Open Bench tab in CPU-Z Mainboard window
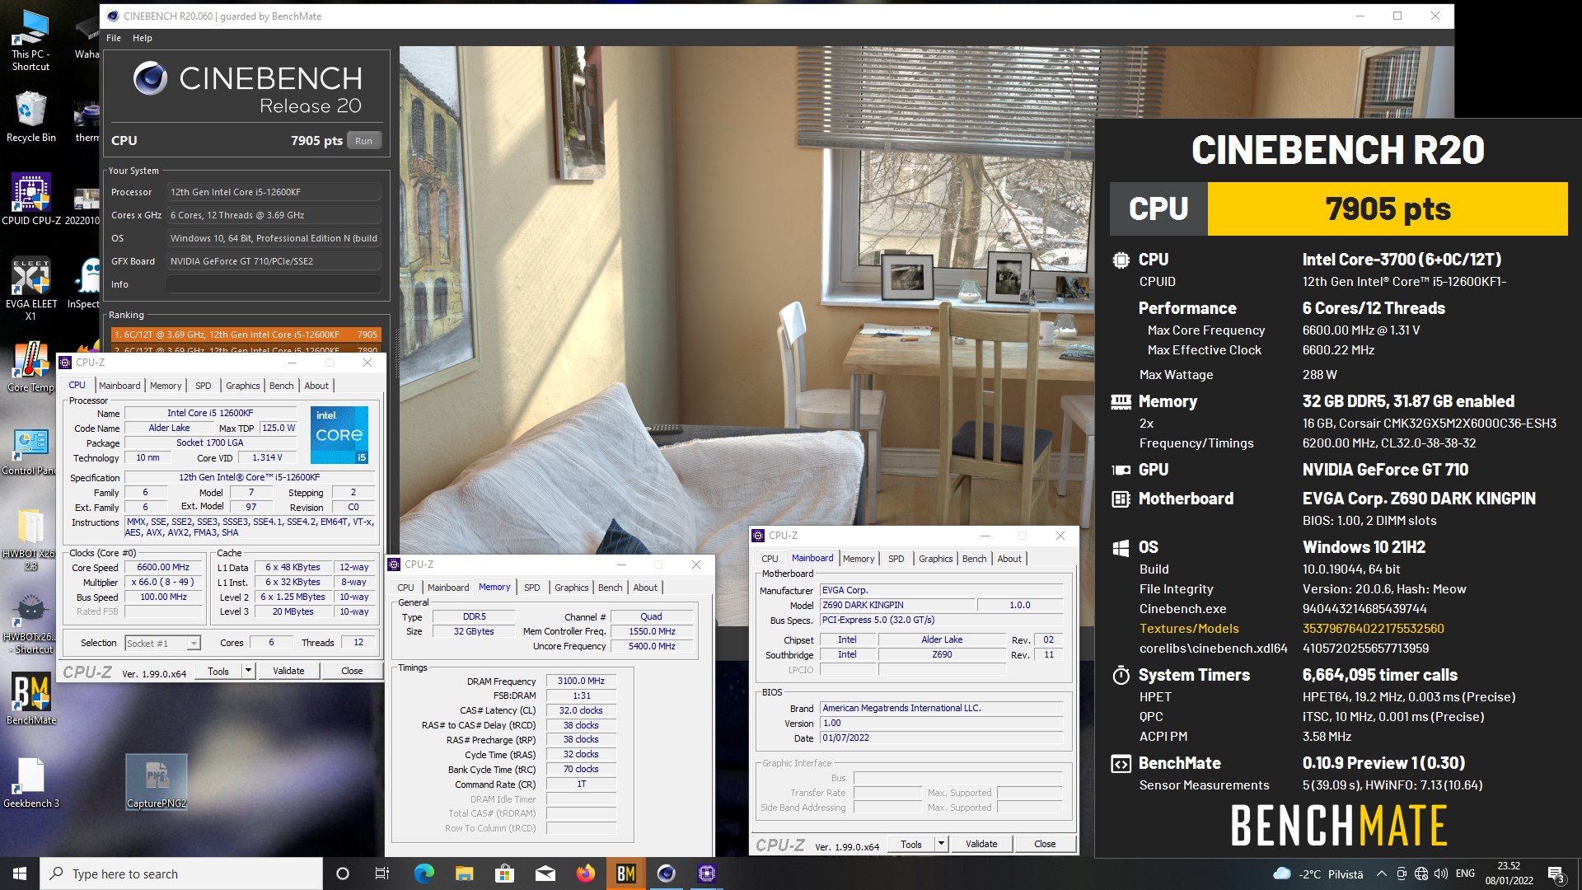 (974, 559)
